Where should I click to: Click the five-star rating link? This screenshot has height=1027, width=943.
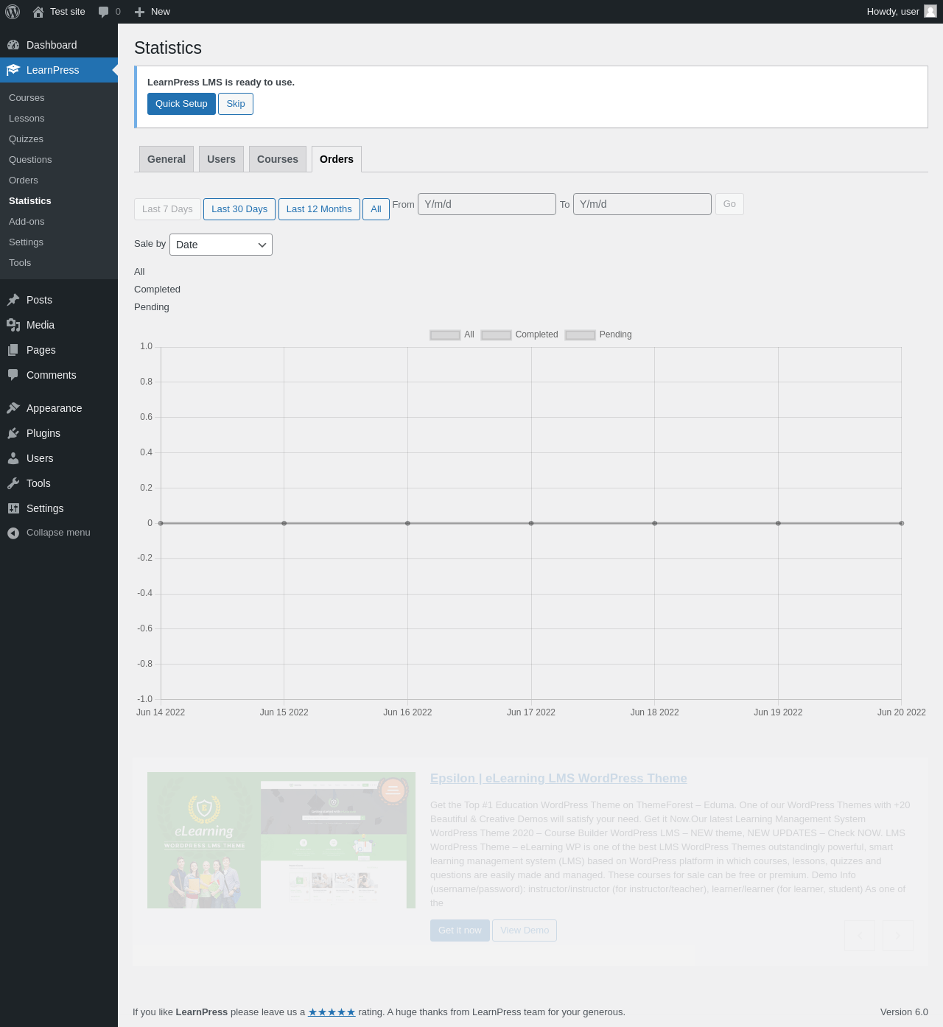point(332,1012)
